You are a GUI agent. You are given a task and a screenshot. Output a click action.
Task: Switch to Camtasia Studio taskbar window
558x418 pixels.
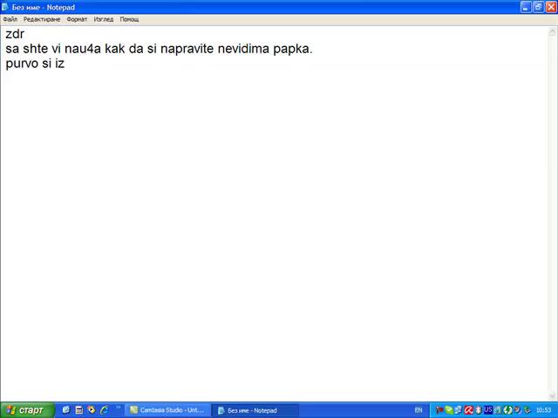tap(168, 410)
